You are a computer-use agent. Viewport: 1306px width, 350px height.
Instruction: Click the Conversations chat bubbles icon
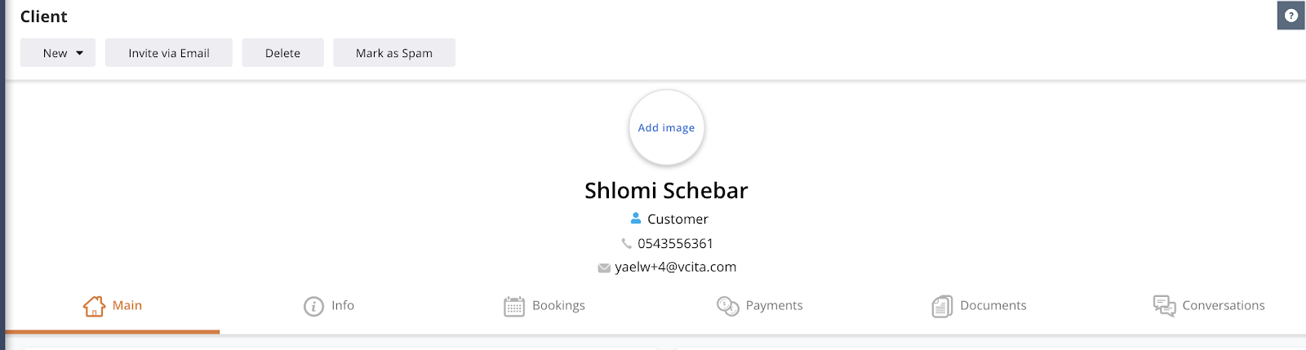1164,306
